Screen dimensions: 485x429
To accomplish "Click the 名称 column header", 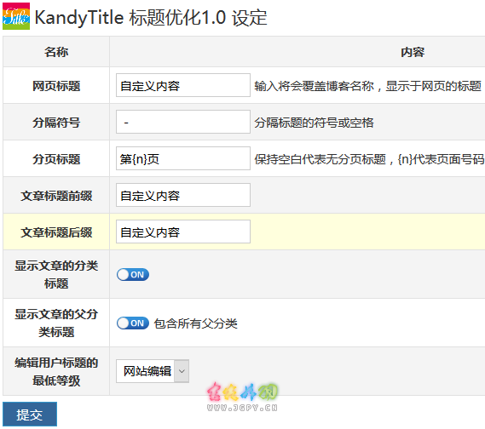I will click(56, 52).
